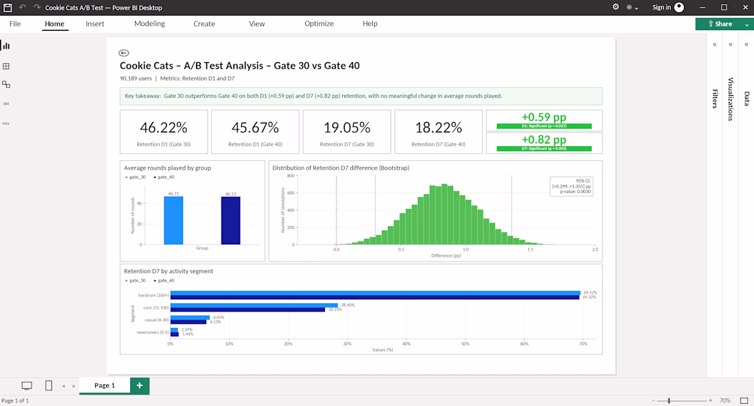Open the Modeling ribbon tab
The image size is (754, 406).
click(149, 23)
